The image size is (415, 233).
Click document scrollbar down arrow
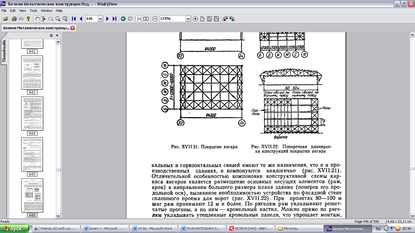[412, 216]
